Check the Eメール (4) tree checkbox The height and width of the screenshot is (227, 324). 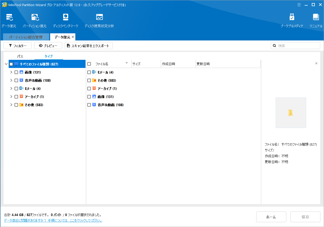pos(16,89)
